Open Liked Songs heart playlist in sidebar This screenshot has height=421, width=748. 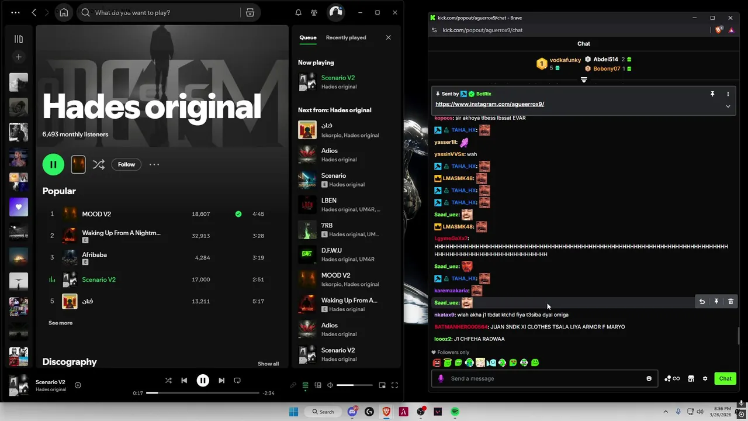(x=19, y=207)
